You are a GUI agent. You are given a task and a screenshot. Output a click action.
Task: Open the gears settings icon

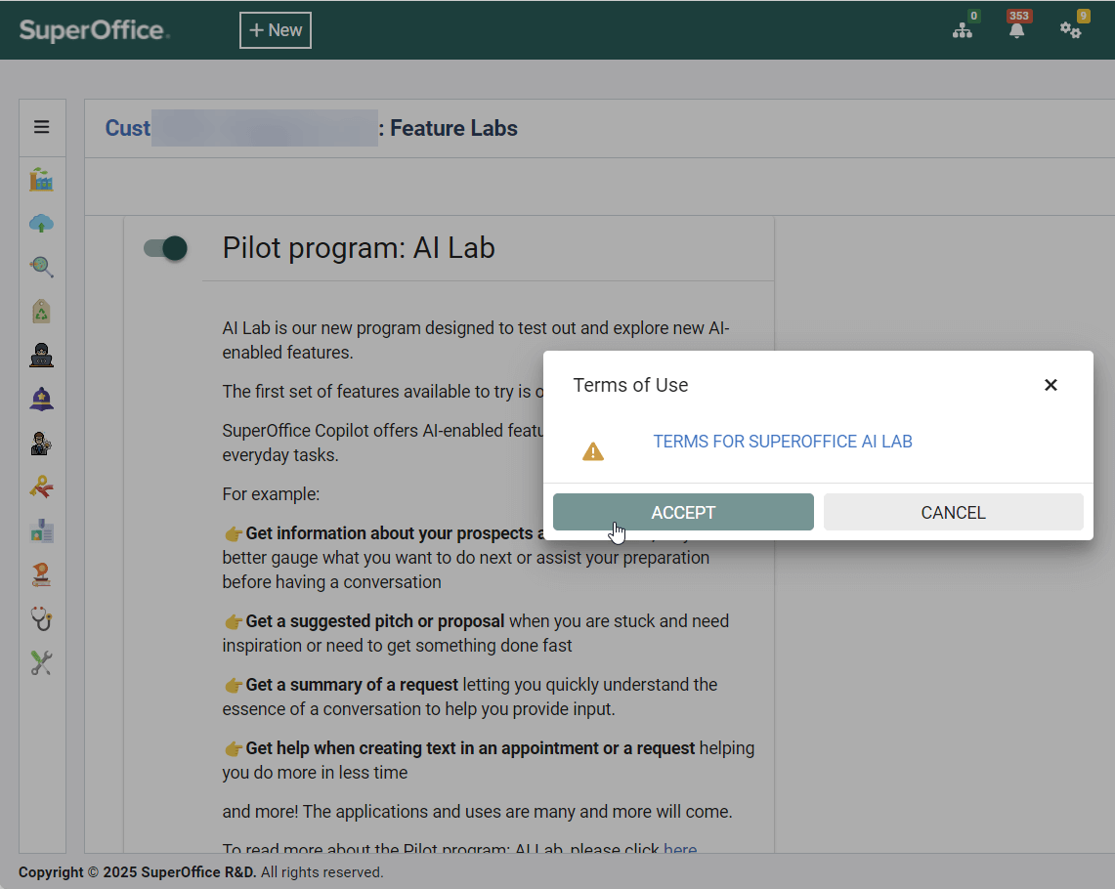point(1070,30)
